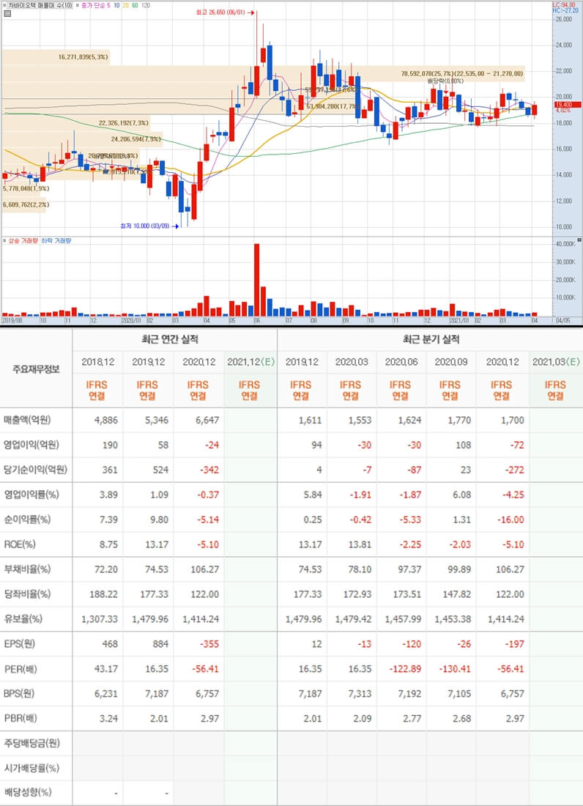Select the '종가 단순 5' moving average legend

click(95, 5)
